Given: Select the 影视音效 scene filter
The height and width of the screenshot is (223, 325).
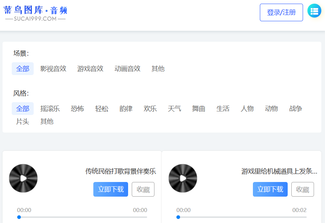Looking at the screenshot, I should pos(53,68).
